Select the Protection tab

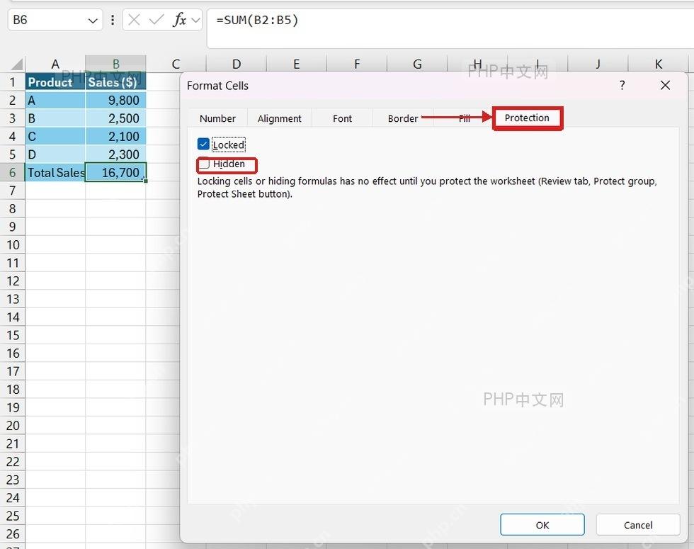click(x=527, y=118)
